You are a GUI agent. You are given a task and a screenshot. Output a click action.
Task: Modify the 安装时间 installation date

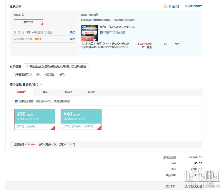(x=72, y=39)
